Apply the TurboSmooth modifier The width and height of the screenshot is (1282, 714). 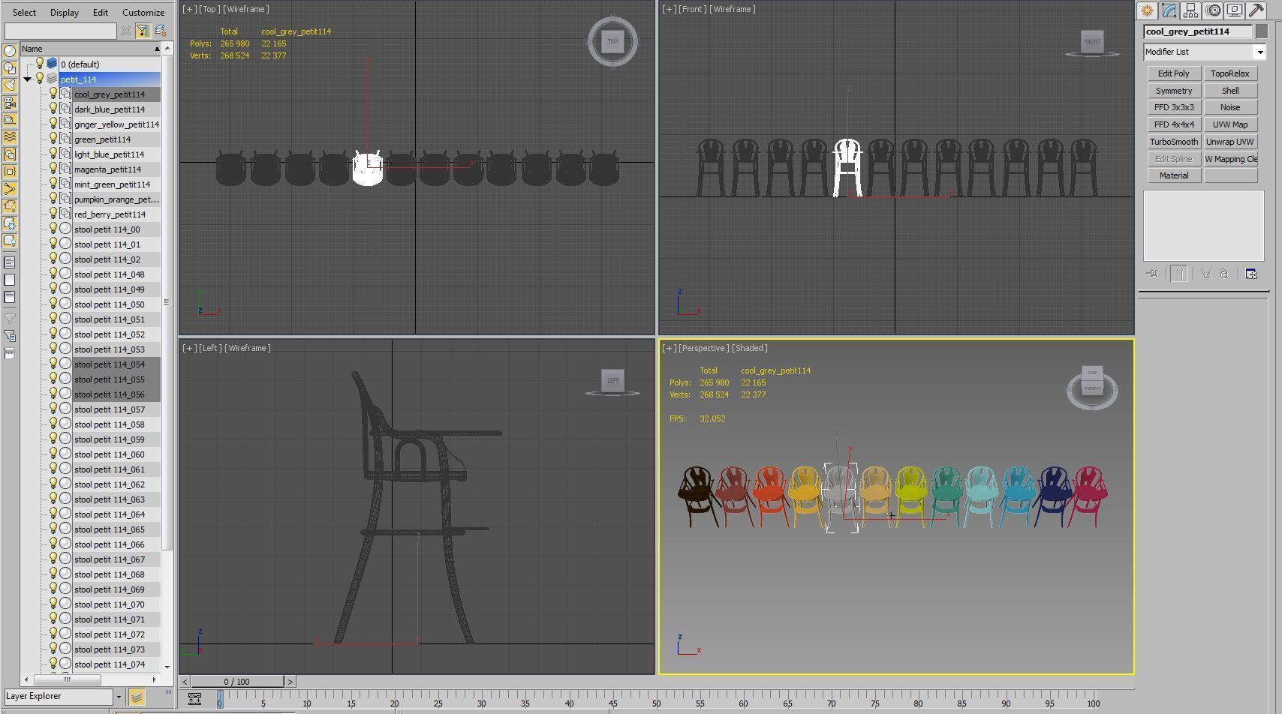pyautogui.click(x=1174, y=142)
